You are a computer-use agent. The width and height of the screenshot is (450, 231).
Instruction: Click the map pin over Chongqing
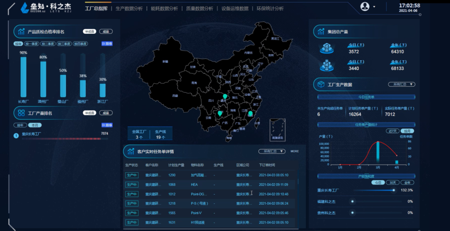point(225,97)
